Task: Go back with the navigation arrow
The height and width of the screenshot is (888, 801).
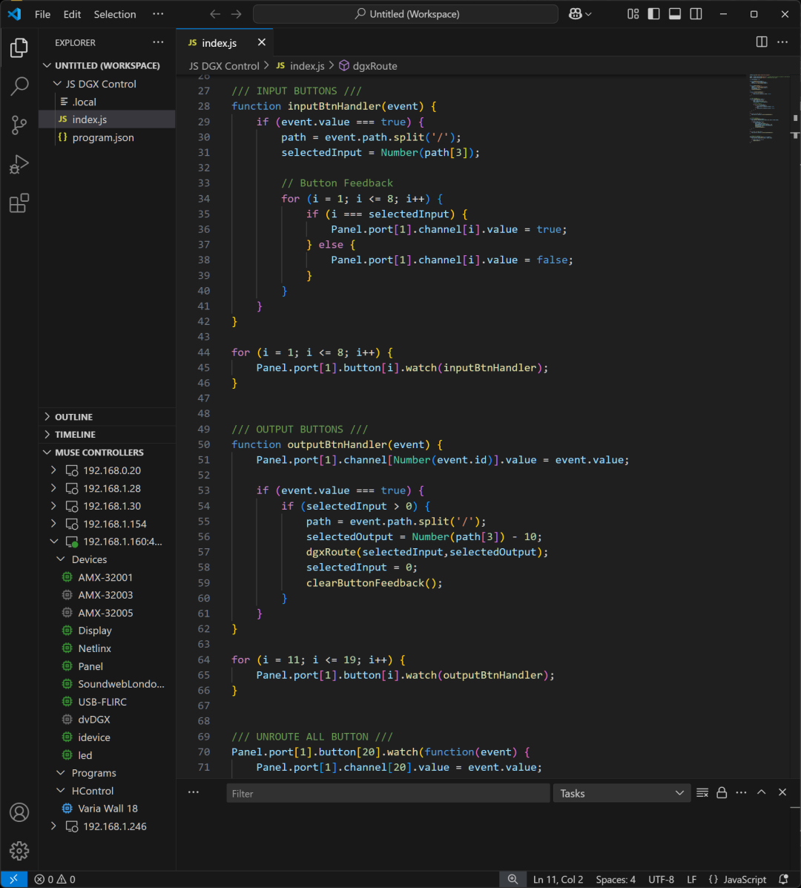Action: 215,14
